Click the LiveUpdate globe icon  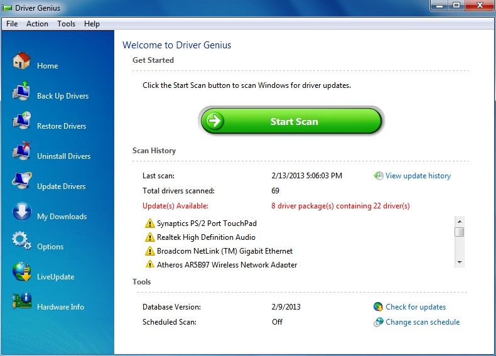click(x=21, y=271)
